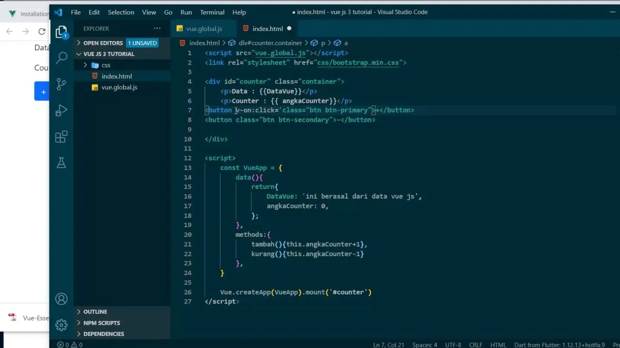Viewport: 620px width, 348px height.
Task: Click the index.html breadcrumb file icon
Action: point(183,43)
